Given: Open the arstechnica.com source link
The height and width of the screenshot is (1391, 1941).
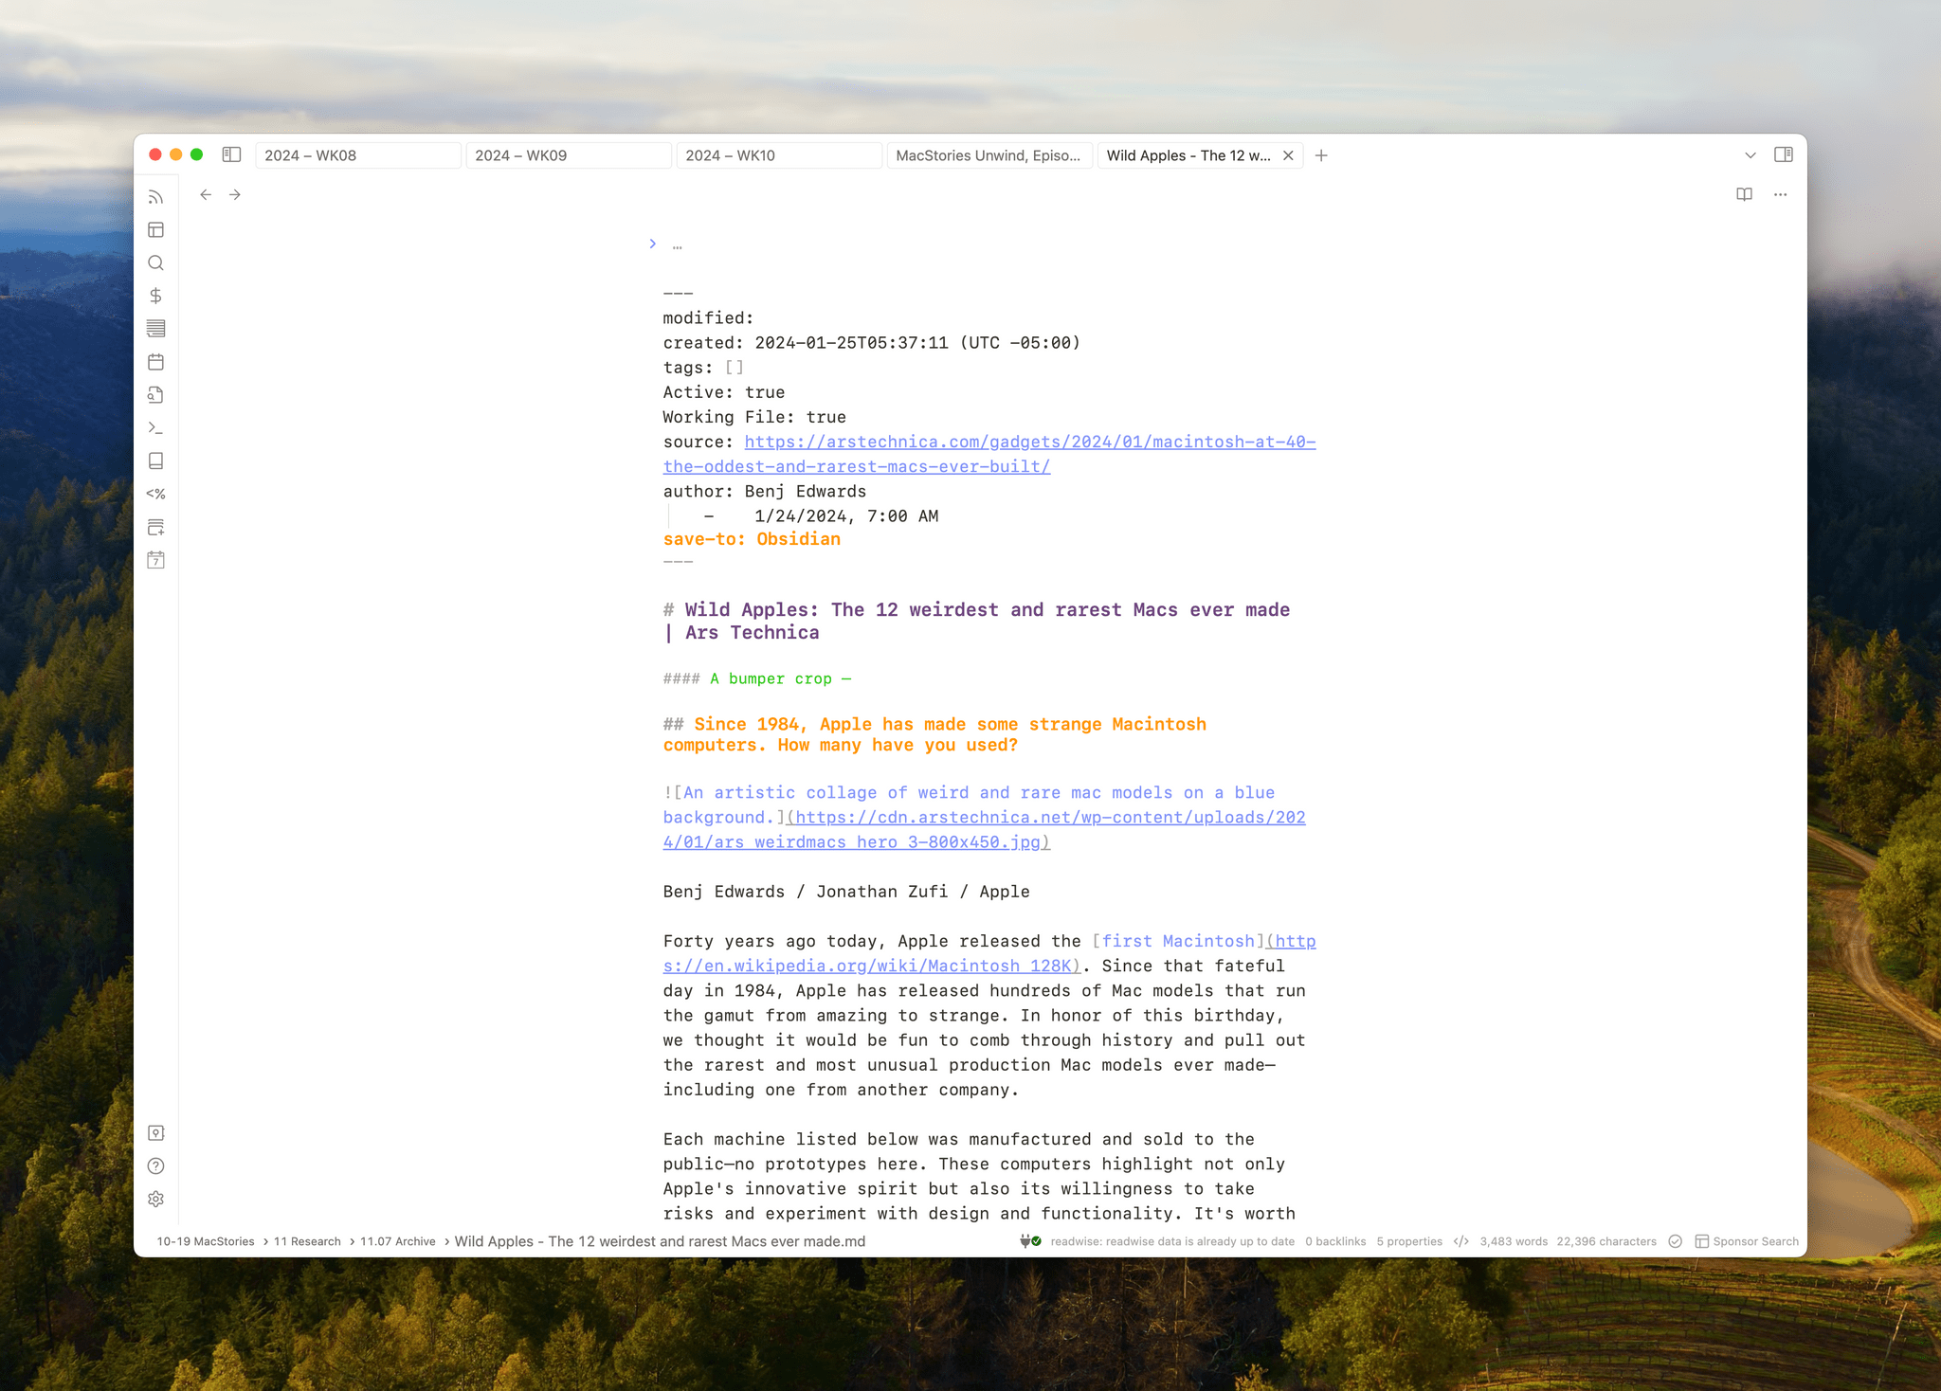Looking at the screenshot, I should click(989, 454).
